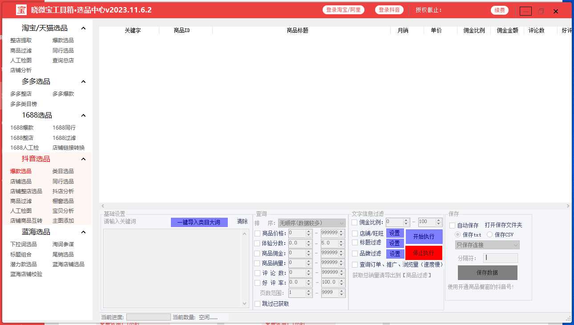Open 橱窗选品 in the sidebar
574x325 pixels.
click(63, 201)
